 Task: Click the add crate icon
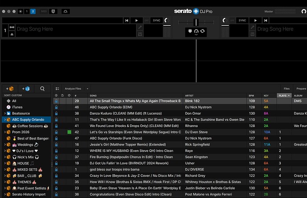pyautogui.click(x=10, y=89)
